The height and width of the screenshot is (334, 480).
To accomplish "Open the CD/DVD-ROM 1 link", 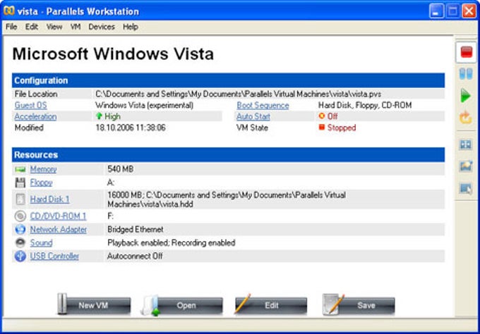I will point(58,216).
